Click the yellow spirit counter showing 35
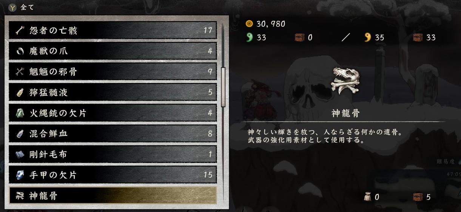This screenshot has width=461, height=212. [375, 37]
